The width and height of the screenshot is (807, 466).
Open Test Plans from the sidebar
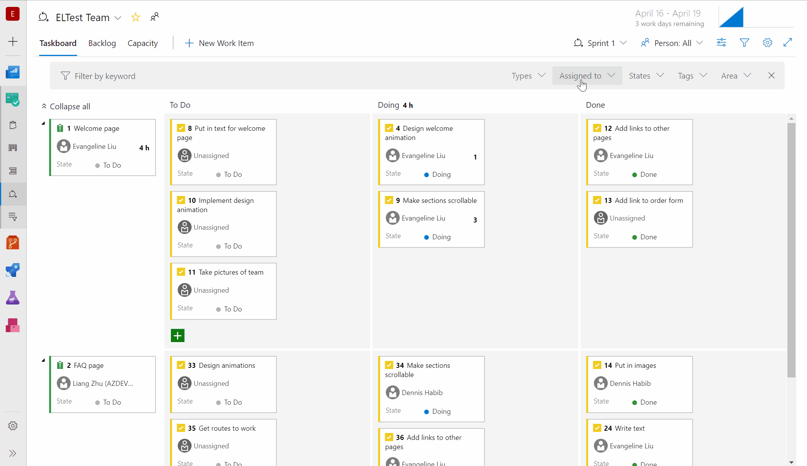[13, 298]
